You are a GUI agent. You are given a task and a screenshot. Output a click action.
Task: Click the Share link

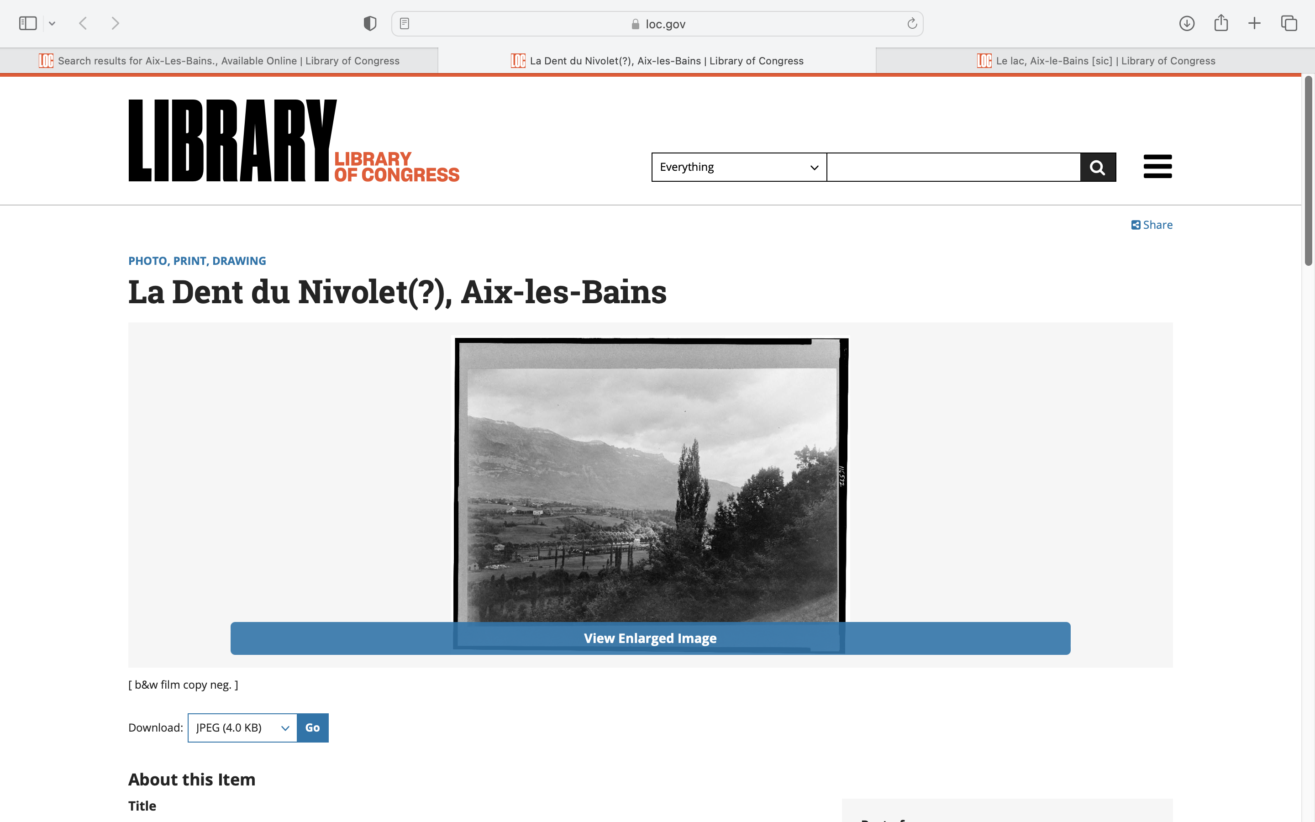1152,225
